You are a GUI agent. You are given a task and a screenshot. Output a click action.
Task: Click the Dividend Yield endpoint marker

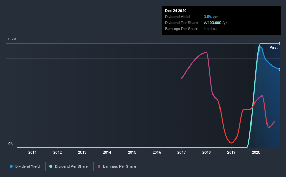pos(280,70)
